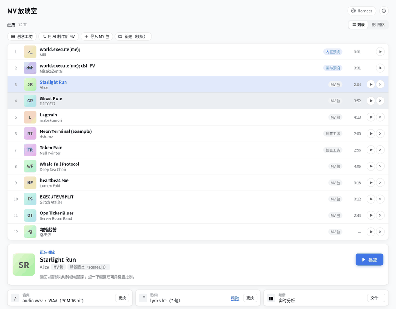Click 移除 link to remove lyrics
This screenshot has width=396, height=309.
click(235, 298)
